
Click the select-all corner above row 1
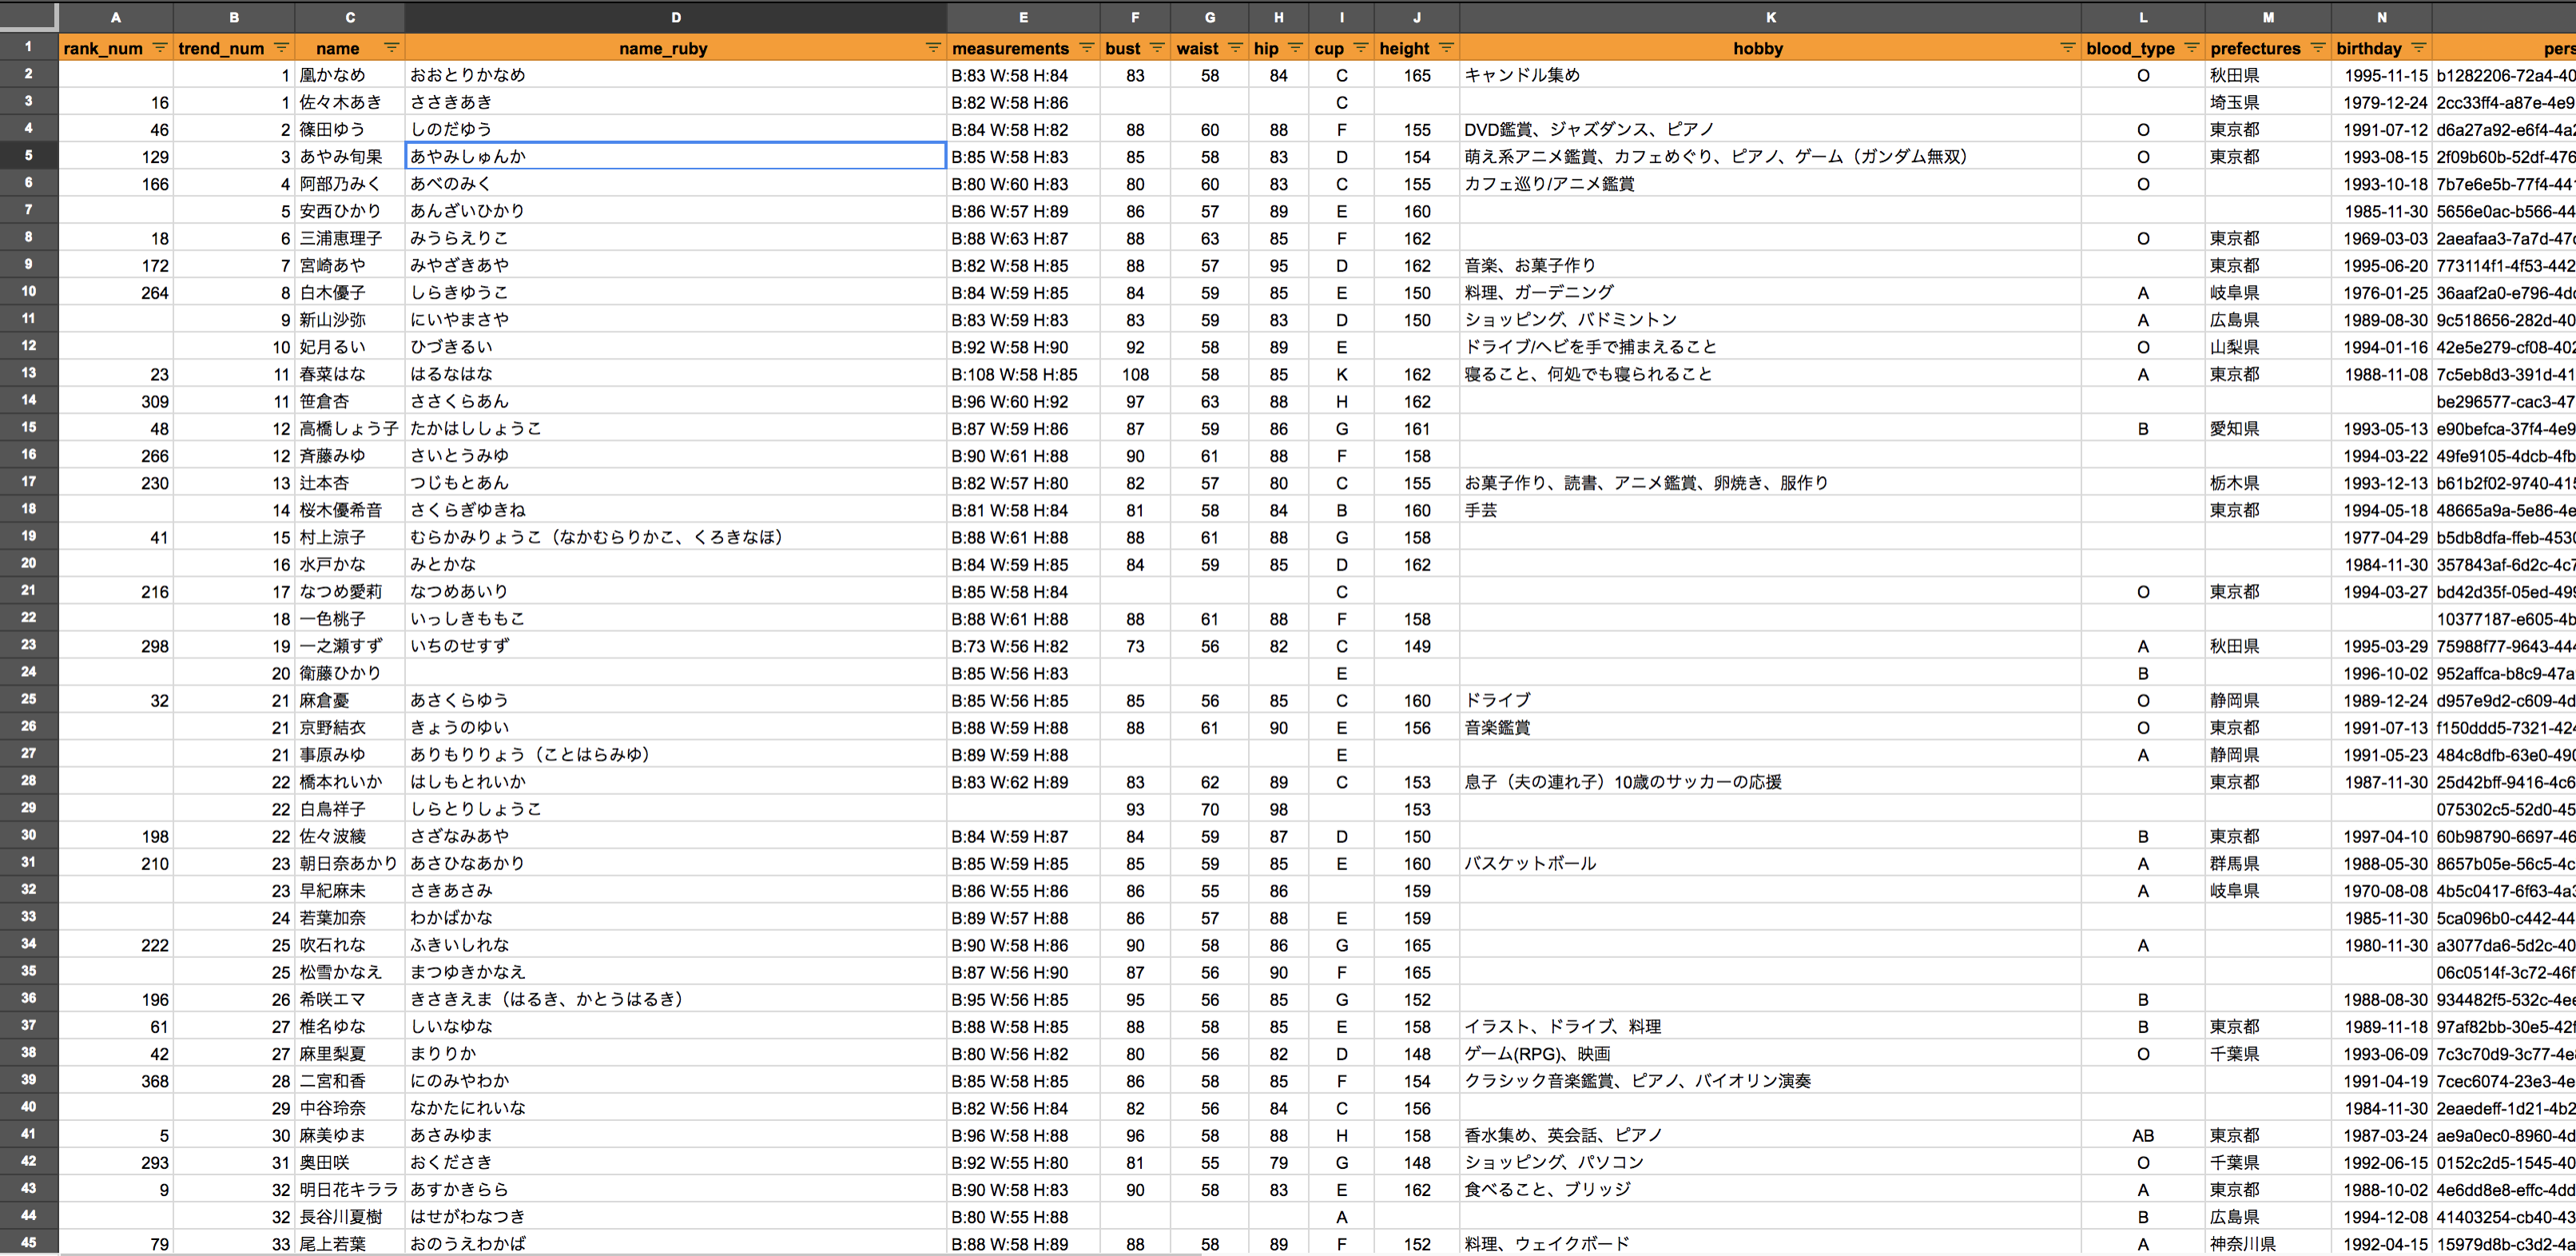click(28, 17)
